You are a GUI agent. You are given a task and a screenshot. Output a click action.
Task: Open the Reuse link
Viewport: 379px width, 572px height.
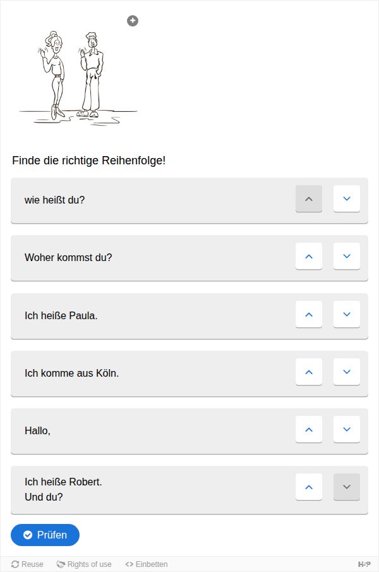coord(27,564)
